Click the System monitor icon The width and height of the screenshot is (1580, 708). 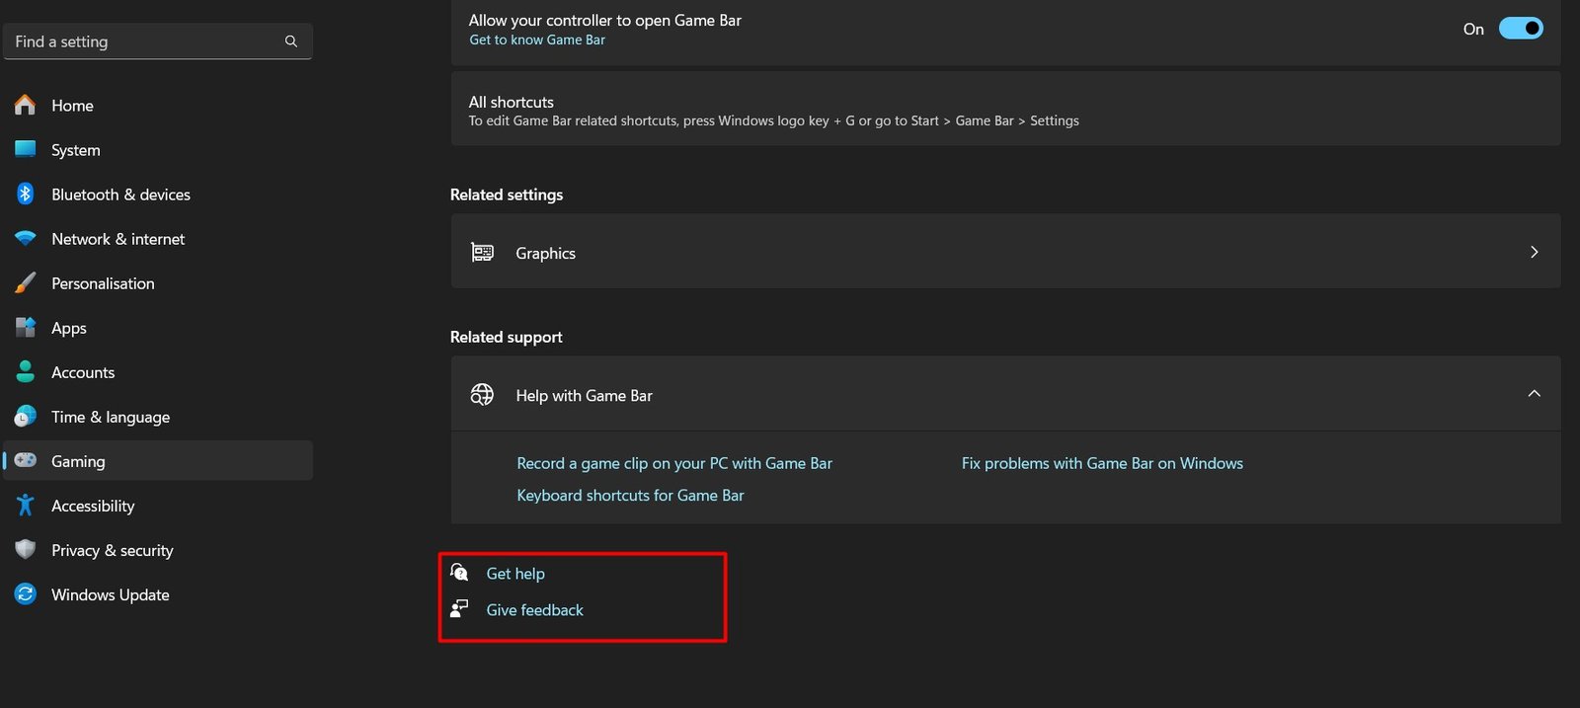(x=26, y=149)
